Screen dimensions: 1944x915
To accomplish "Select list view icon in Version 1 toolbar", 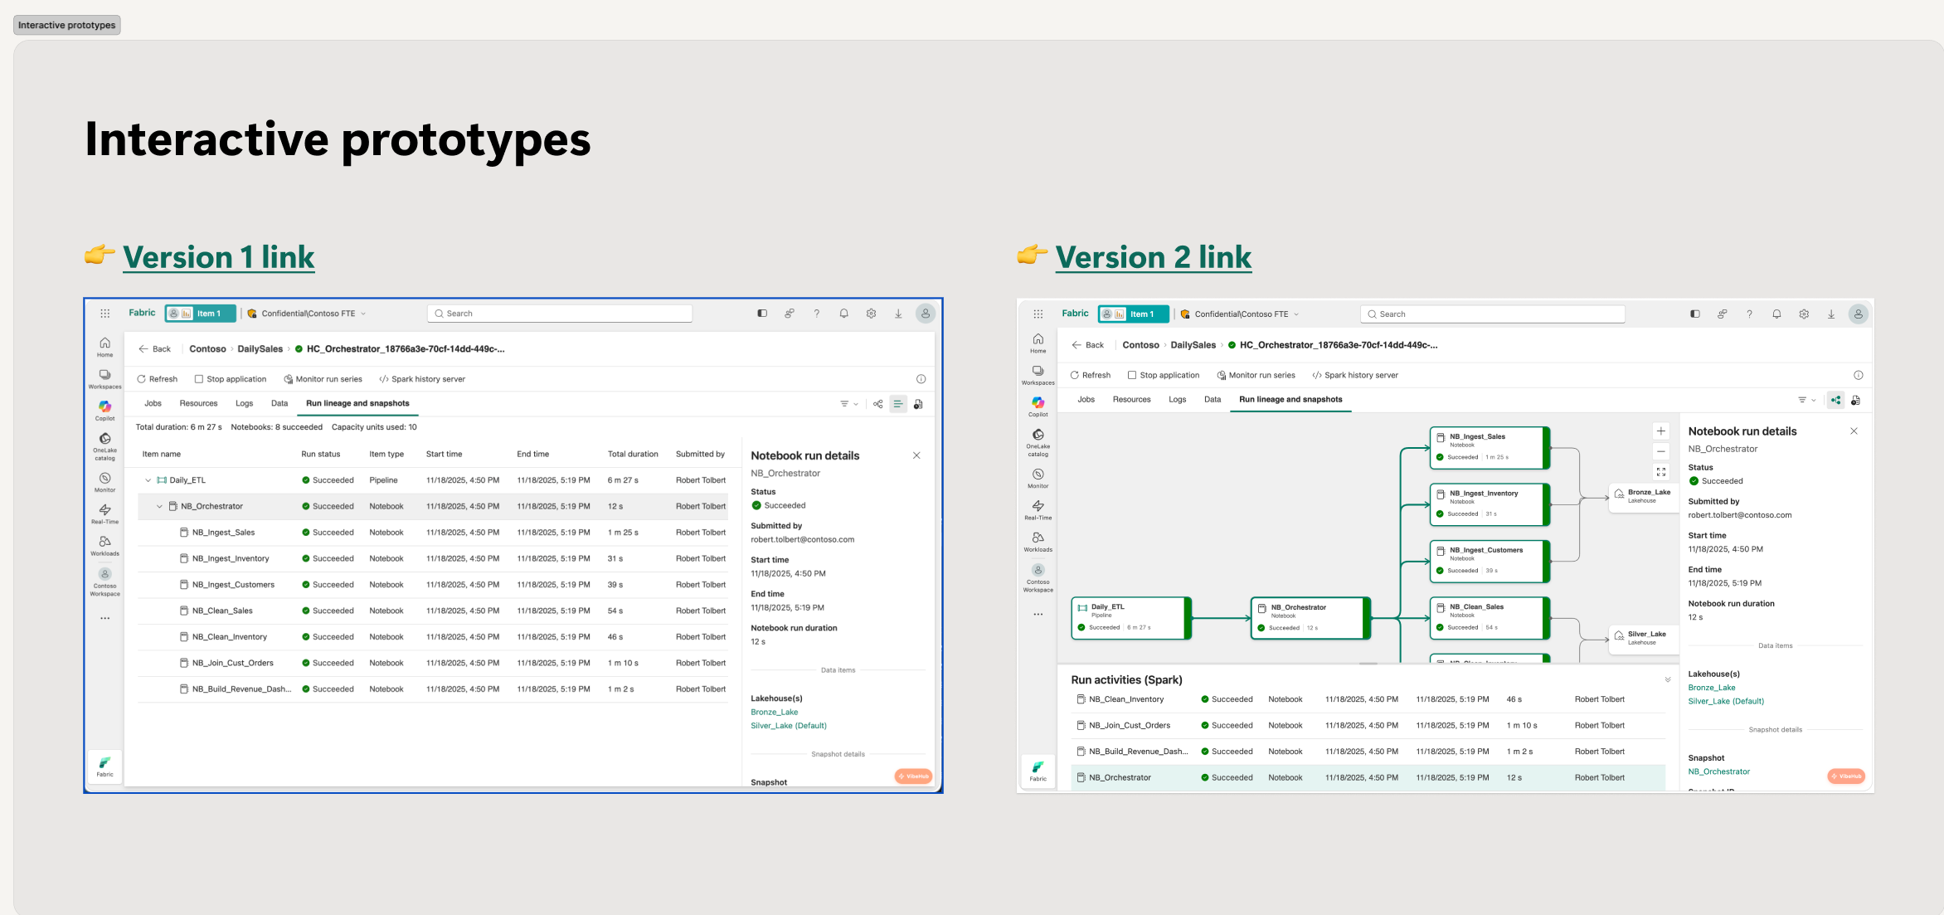I will pos(898,404).
